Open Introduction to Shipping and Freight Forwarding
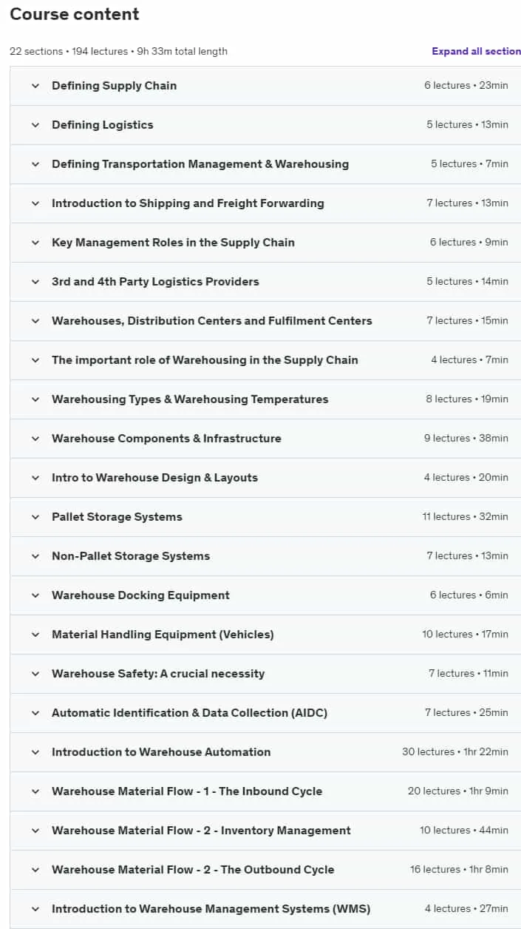This screenshot has height=929, width=521. click(265, 203)
